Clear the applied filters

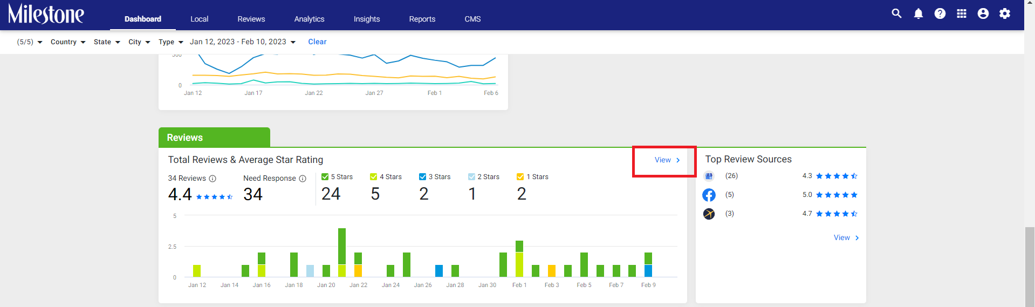(317, 42)
